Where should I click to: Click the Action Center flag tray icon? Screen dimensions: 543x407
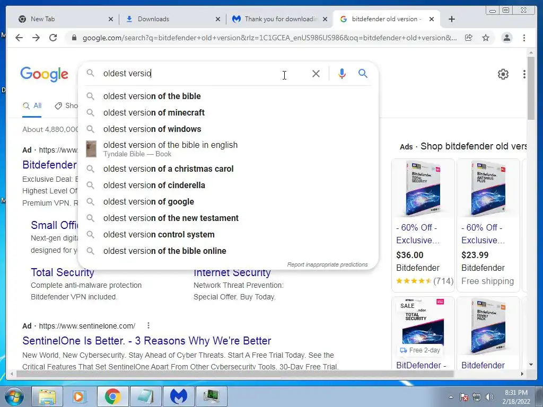[464, 397]
